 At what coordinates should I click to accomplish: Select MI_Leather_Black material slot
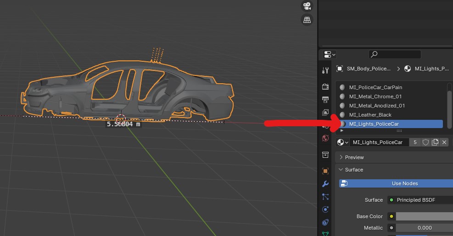(x=370, y=115)
